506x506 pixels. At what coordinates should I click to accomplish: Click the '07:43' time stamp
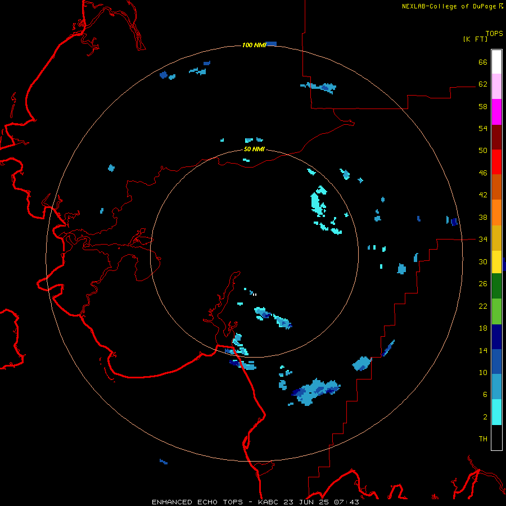pos(346,502)
